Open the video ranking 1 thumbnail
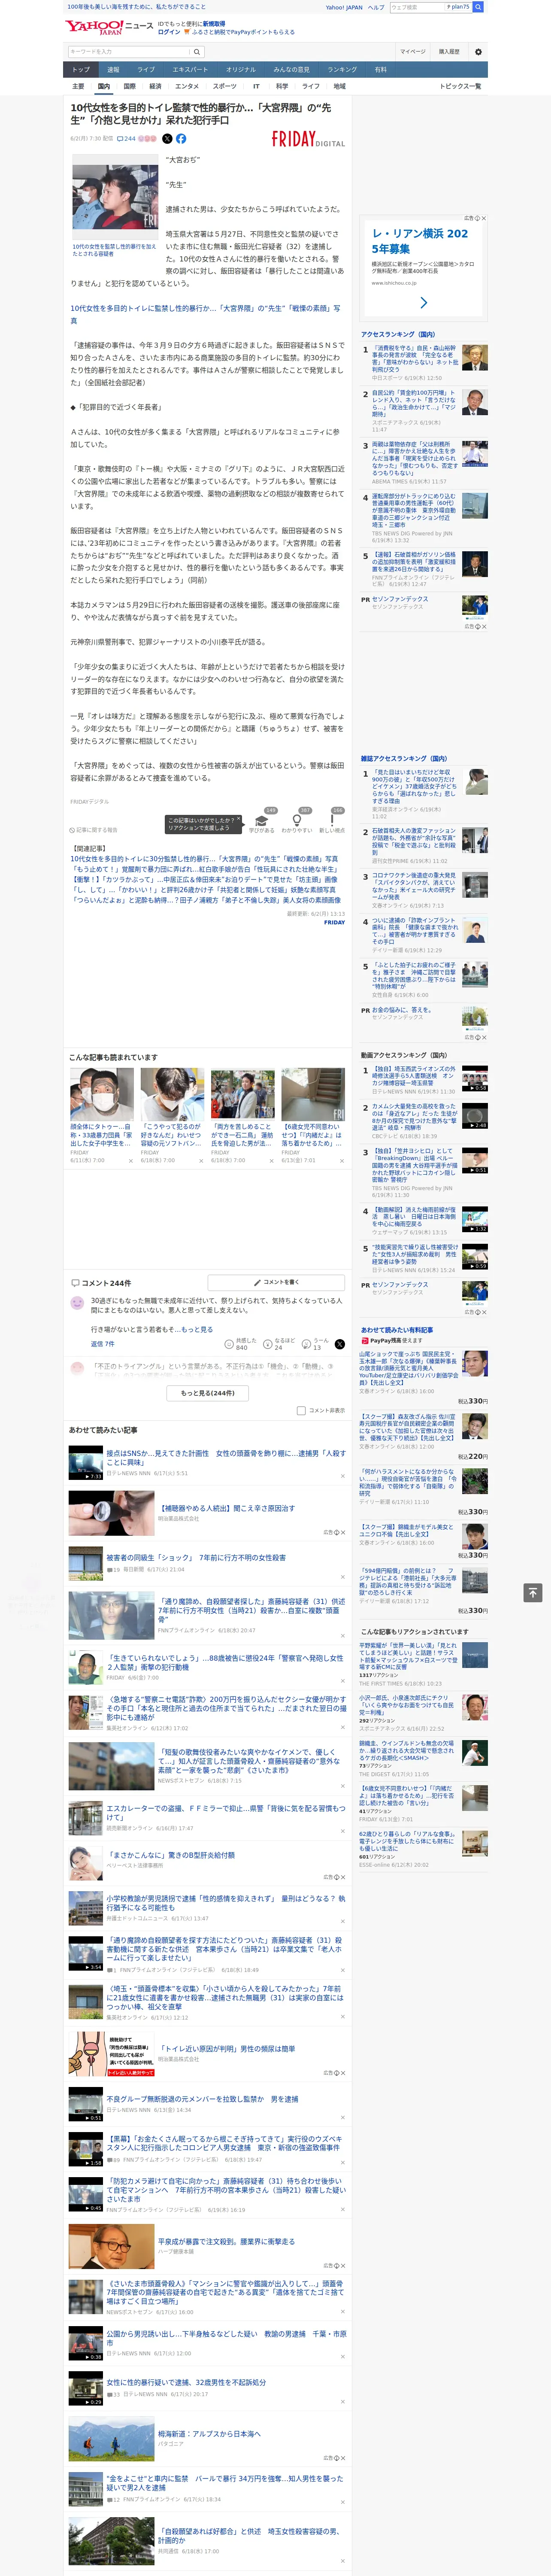The width and height of the screenshot is (551, 2576). tap(475, 1078)
